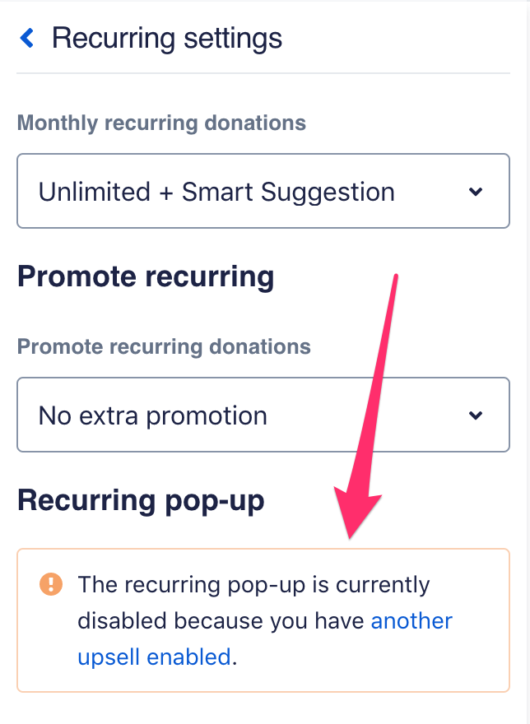Click the blue back chevron icon
This screenshot has width=530, height=724.
pyautogui.click(x=28, y=38)
